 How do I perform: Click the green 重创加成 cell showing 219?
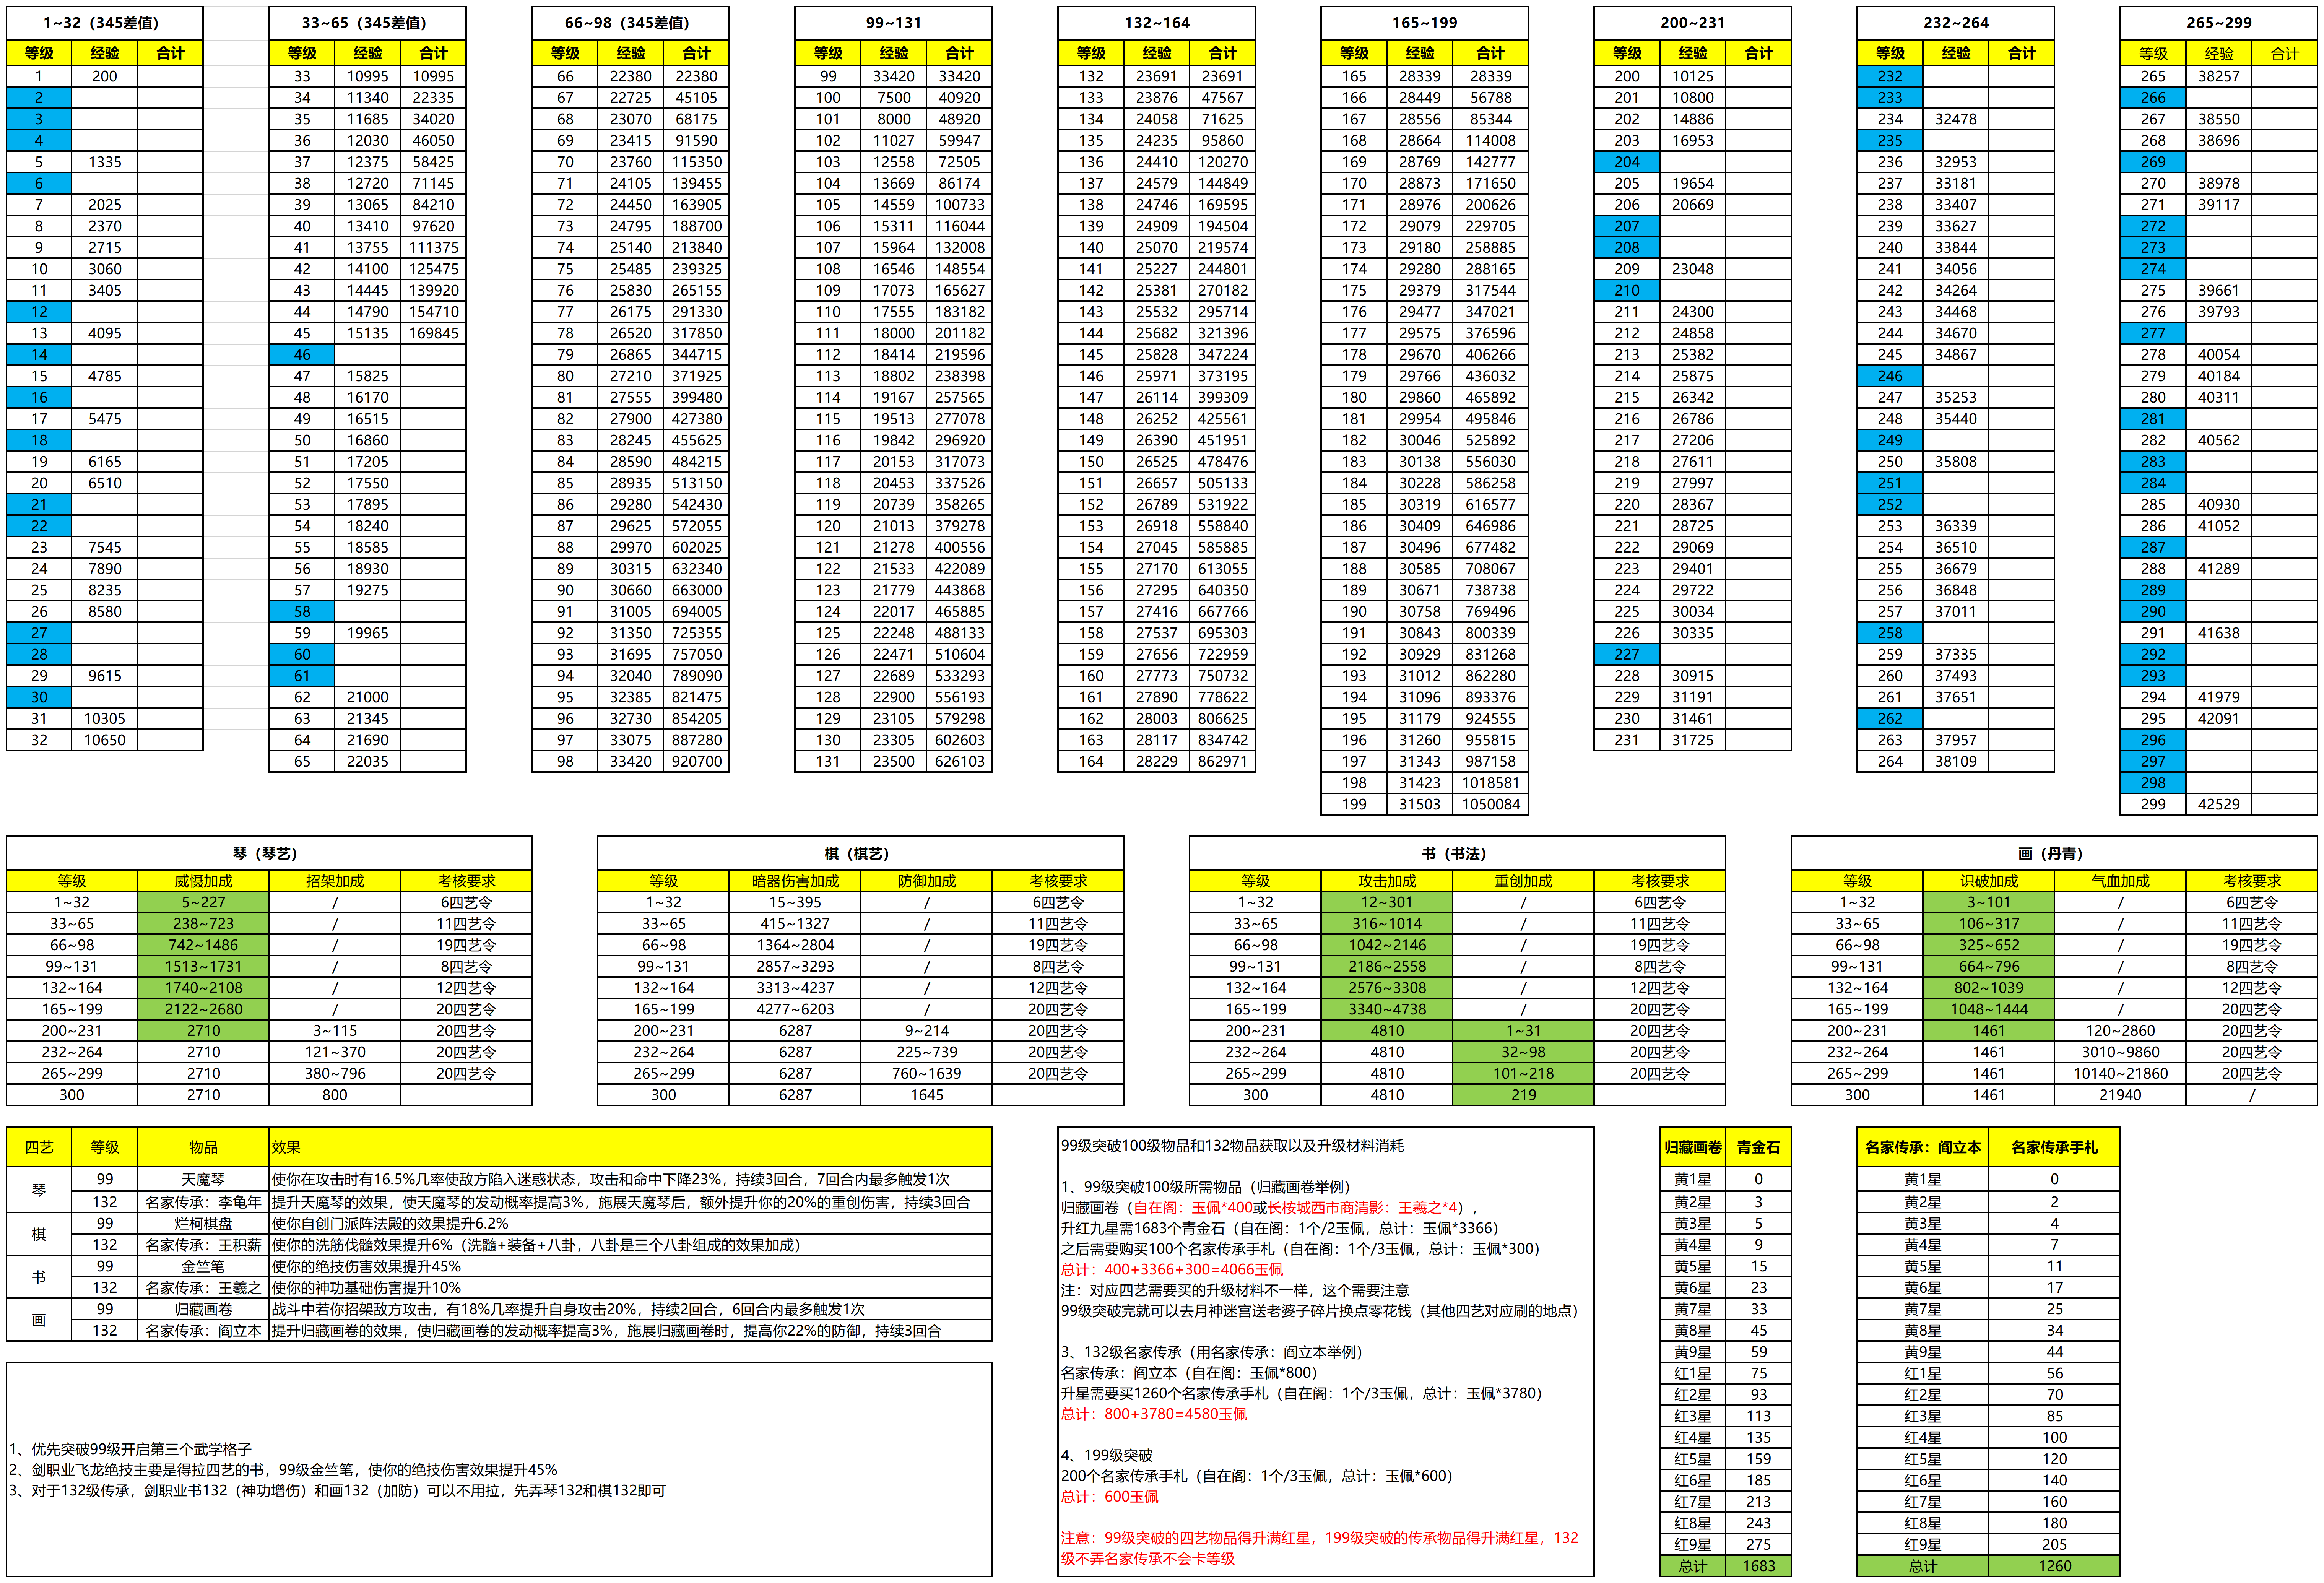tap(1522, 1095)
